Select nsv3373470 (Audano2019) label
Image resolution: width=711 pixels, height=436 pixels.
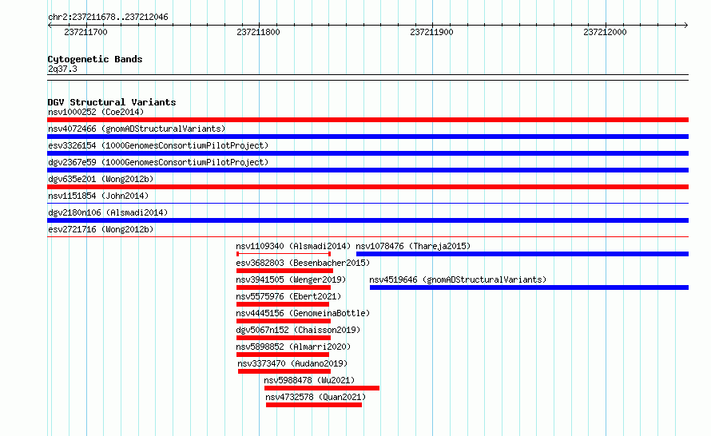[x=292, y=363]
